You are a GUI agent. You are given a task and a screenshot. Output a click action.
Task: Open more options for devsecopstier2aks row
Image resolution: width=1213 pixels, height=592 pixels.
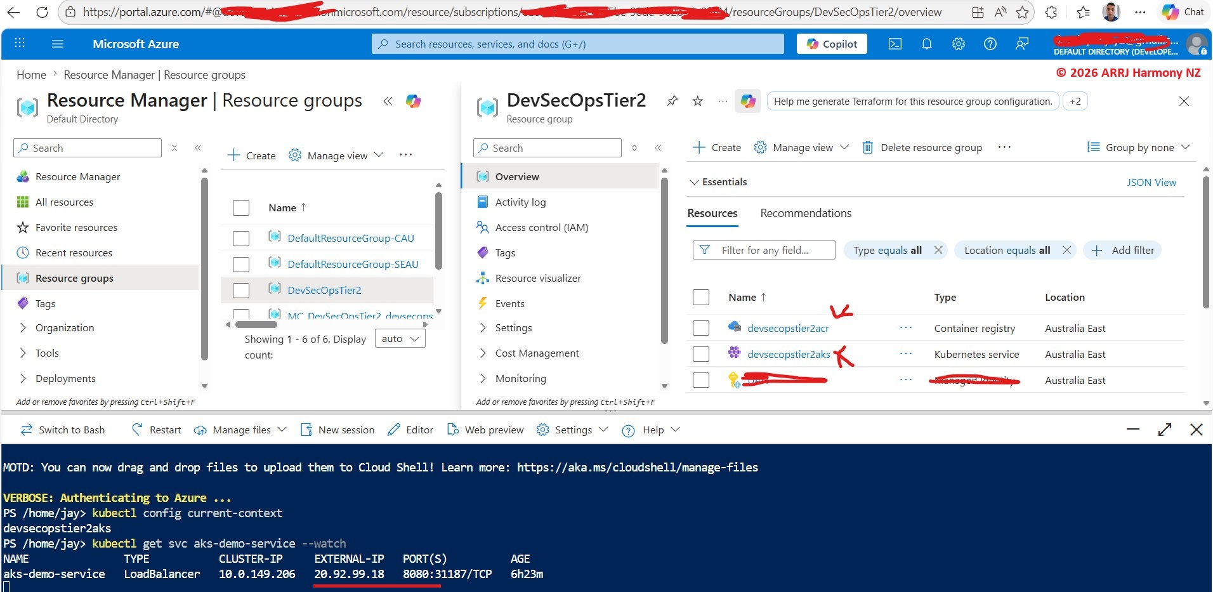(x=906, y=354)
